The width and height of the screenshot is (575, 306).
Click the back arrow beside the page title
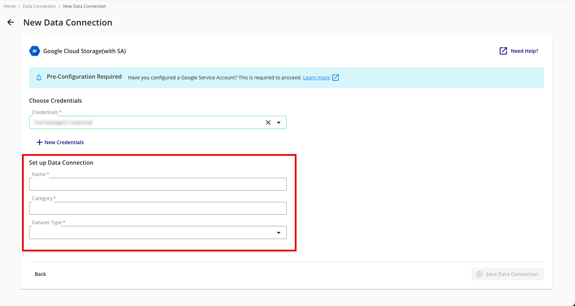click(x=11, y=22)
